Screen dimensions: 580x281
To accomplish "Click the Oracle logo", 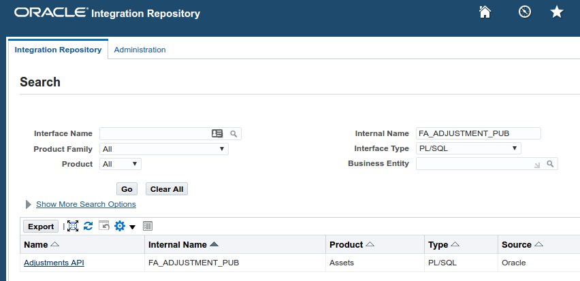I will coord(52,12).
